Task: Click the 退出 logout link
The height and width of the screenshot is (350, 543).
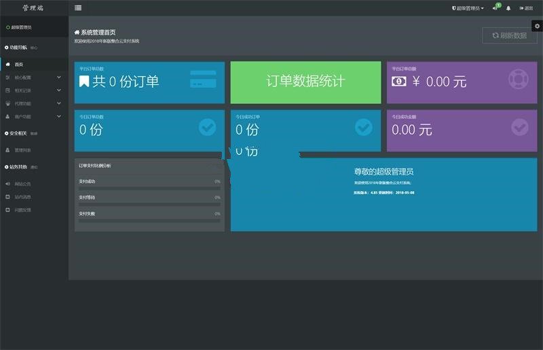Action: pos(525,8)
